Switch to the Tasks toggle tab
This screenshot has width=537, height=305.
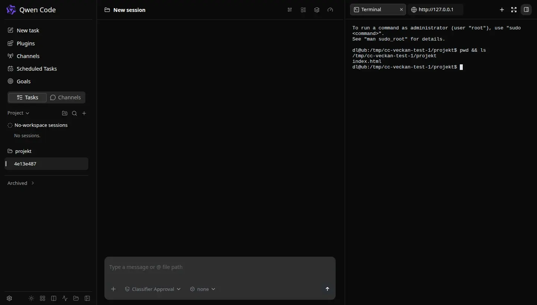click(x=28, y=97)
